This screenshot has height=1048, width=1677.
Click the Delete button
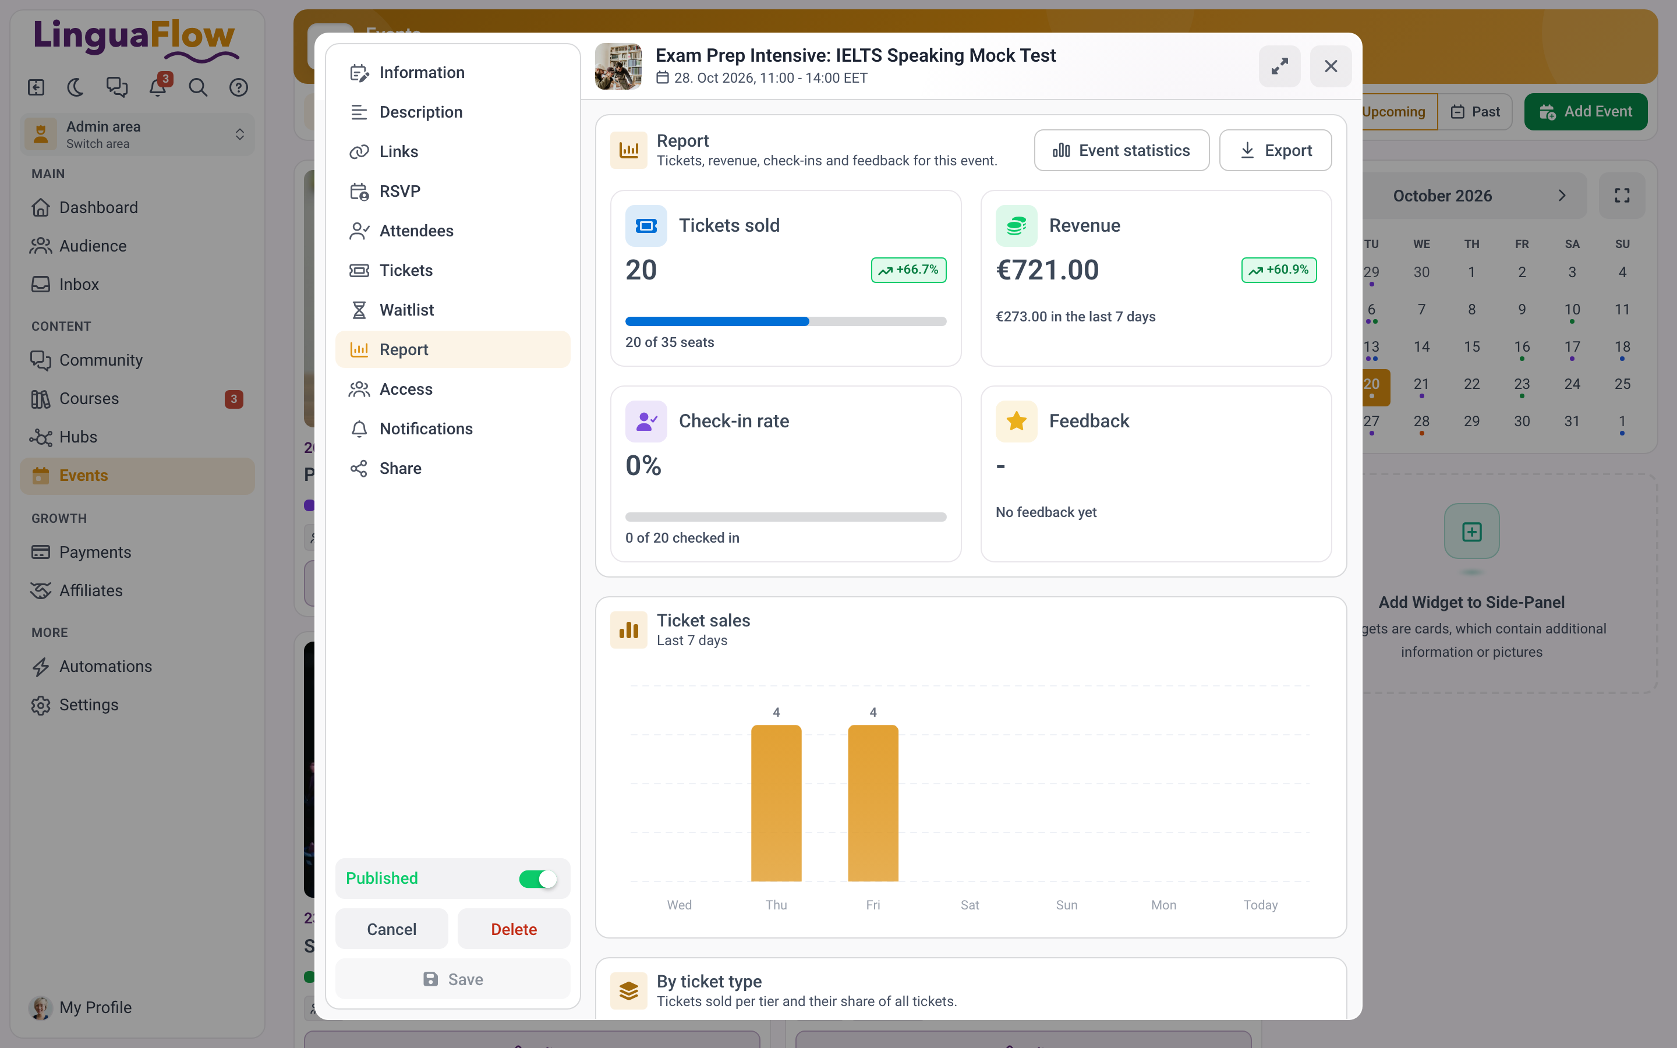514,929
